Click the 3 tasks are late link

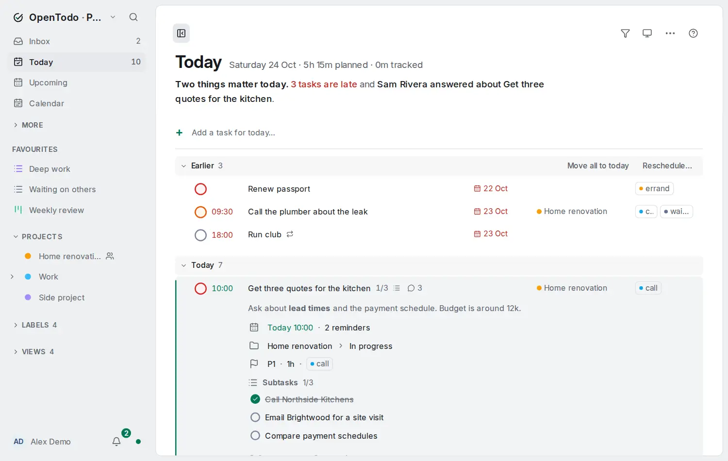(324, 84)
